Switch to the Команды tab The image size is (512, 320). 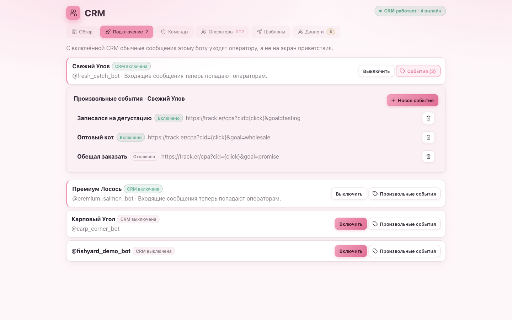175,32
